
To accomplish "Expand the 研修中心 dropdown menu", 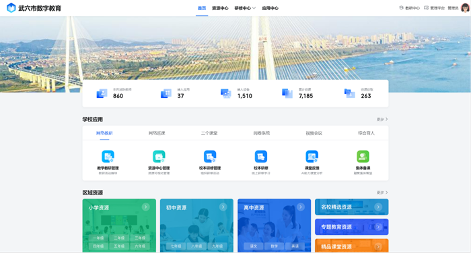I will pyautogui.click(x=245, y=8).
